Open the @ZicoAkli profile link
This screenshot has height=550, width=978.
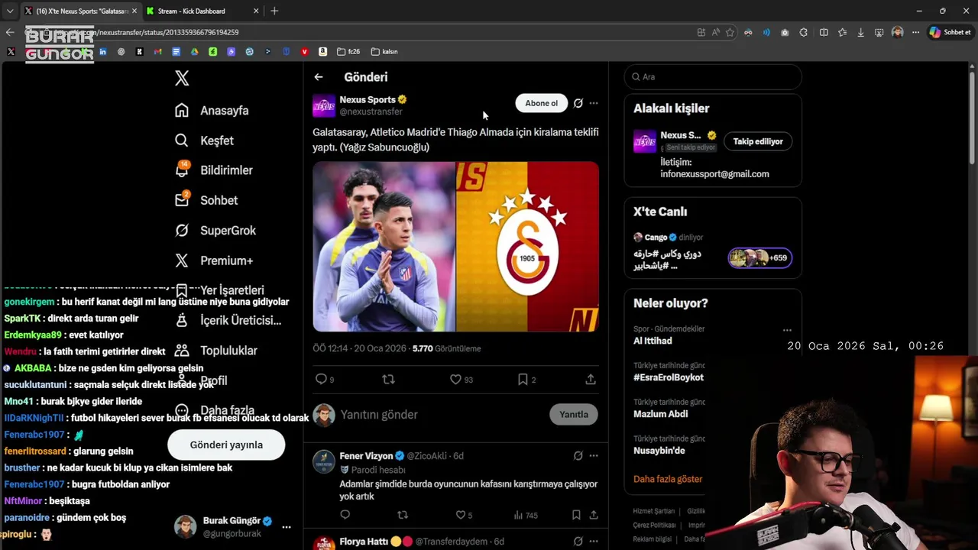coord(426,456)
